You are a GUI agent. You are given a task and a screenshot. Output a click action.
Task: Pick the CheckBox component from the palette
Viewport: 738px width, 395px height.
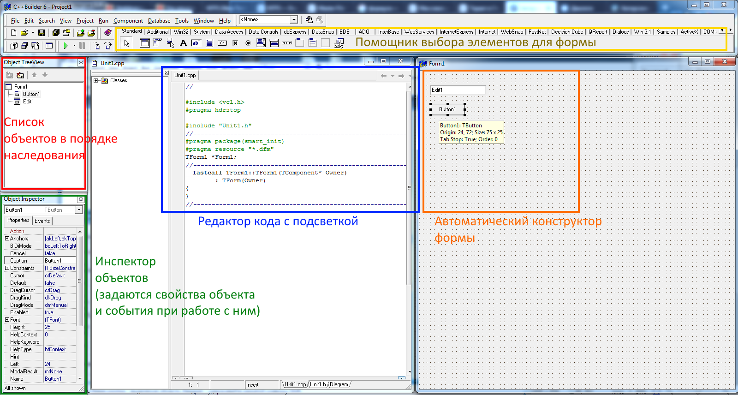coord(235,43)
